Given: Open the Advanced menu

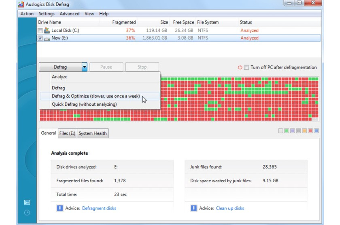Looking at the screenshot, I should (70, 14).
